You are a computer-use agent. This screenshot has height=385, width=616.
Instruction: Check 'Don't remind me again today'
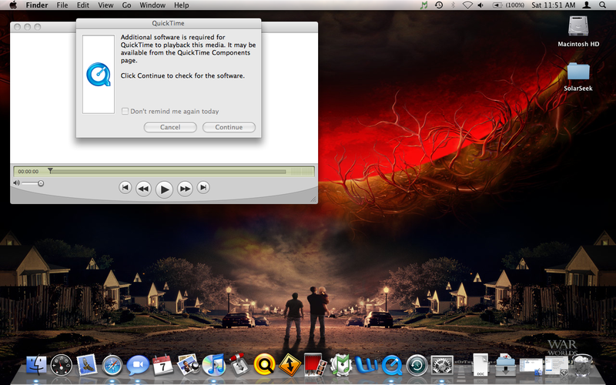[x=125, y=111]
